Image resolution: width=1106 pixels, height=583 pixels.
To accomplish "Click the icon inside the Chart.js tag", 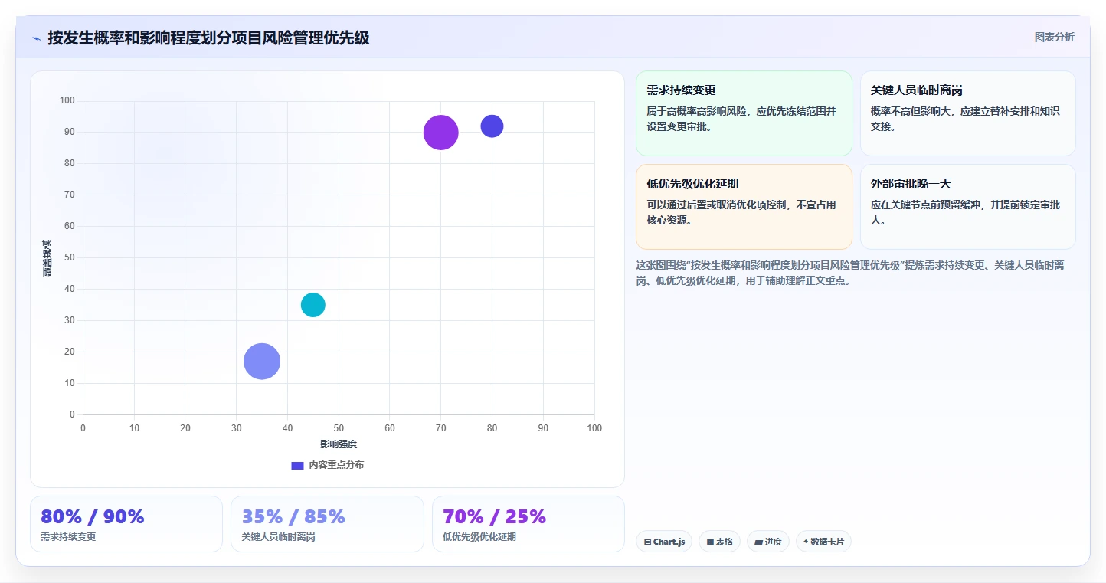I will (647, 542).
